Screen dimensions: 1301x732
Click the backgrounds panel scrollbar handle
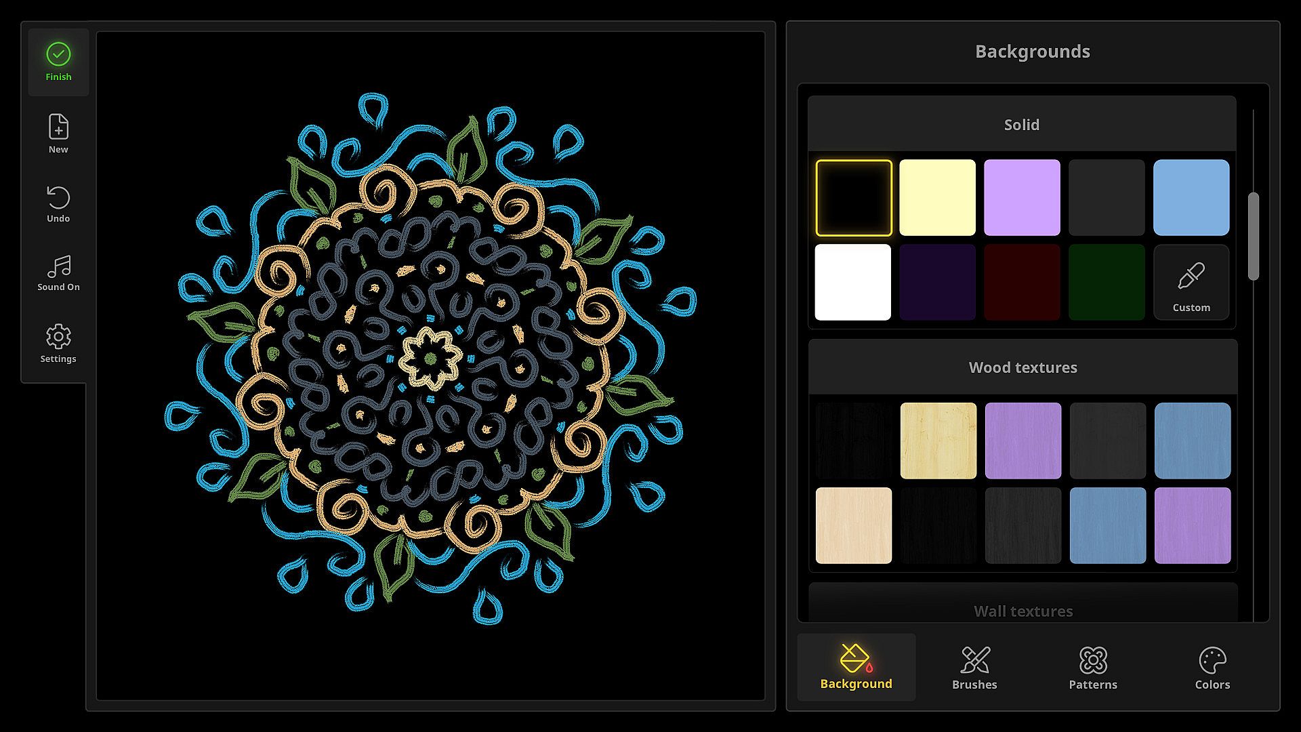1253,236
